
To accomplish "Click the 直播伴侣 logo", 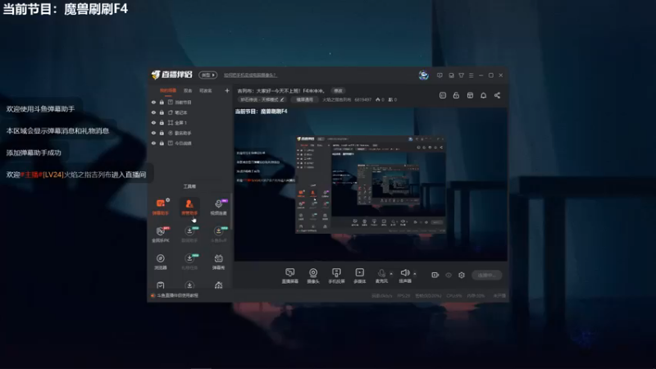I will [172, 75].
